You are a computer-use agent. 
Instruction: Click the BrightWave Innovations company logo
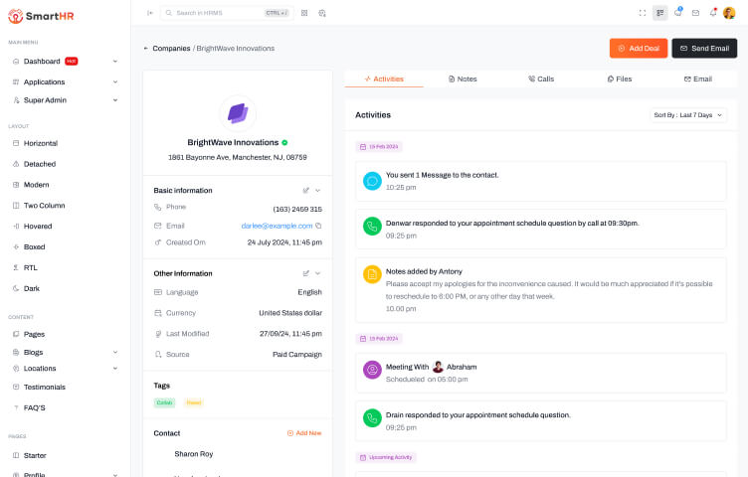click(238, 114)
